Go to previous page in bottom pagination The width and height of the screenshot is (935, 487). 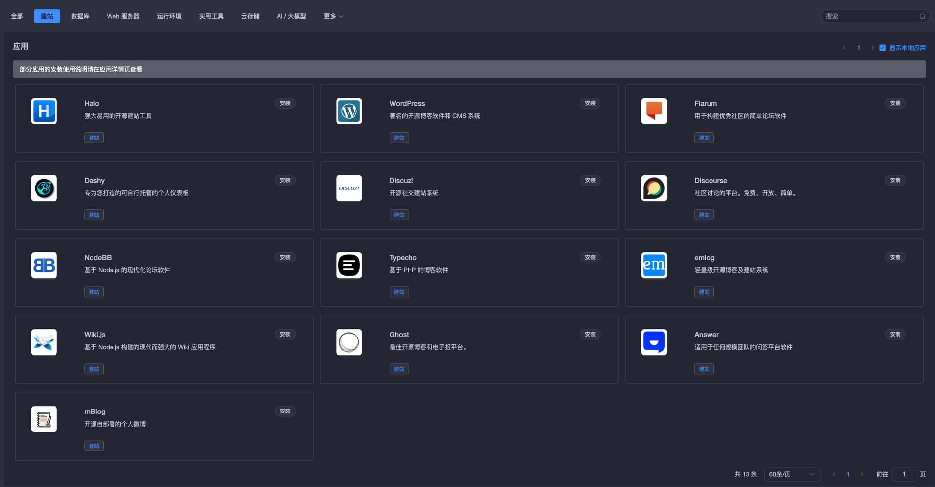pos(834,474)
